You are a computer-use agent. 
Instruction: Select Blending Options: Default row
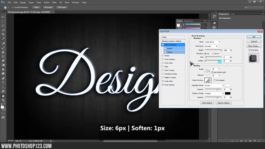click(173, 41)
